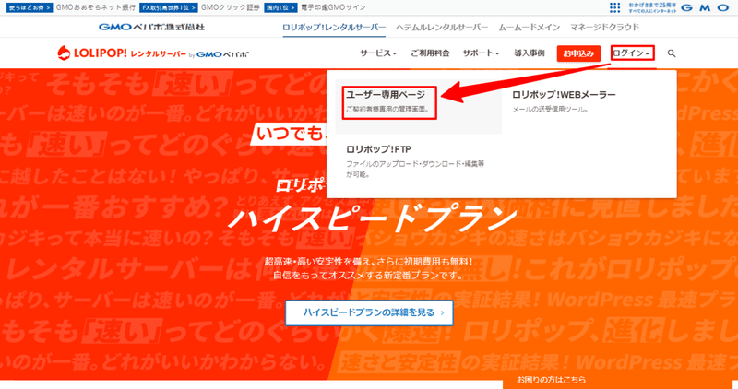The width and height of the screenshot is (738, 389).
Task: Open the GMO apps grid icon
Action: pyautogui.click(x=614, y=7)
